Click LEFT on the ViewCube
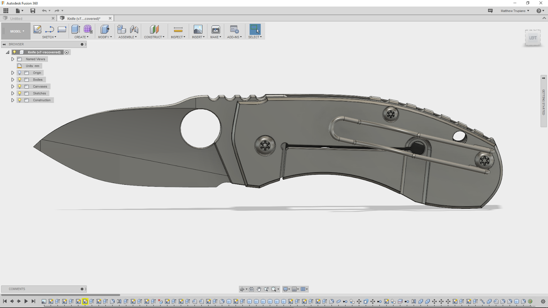Image resolution: width=548 pixels, height=308 pixels. tap(533, 38)
